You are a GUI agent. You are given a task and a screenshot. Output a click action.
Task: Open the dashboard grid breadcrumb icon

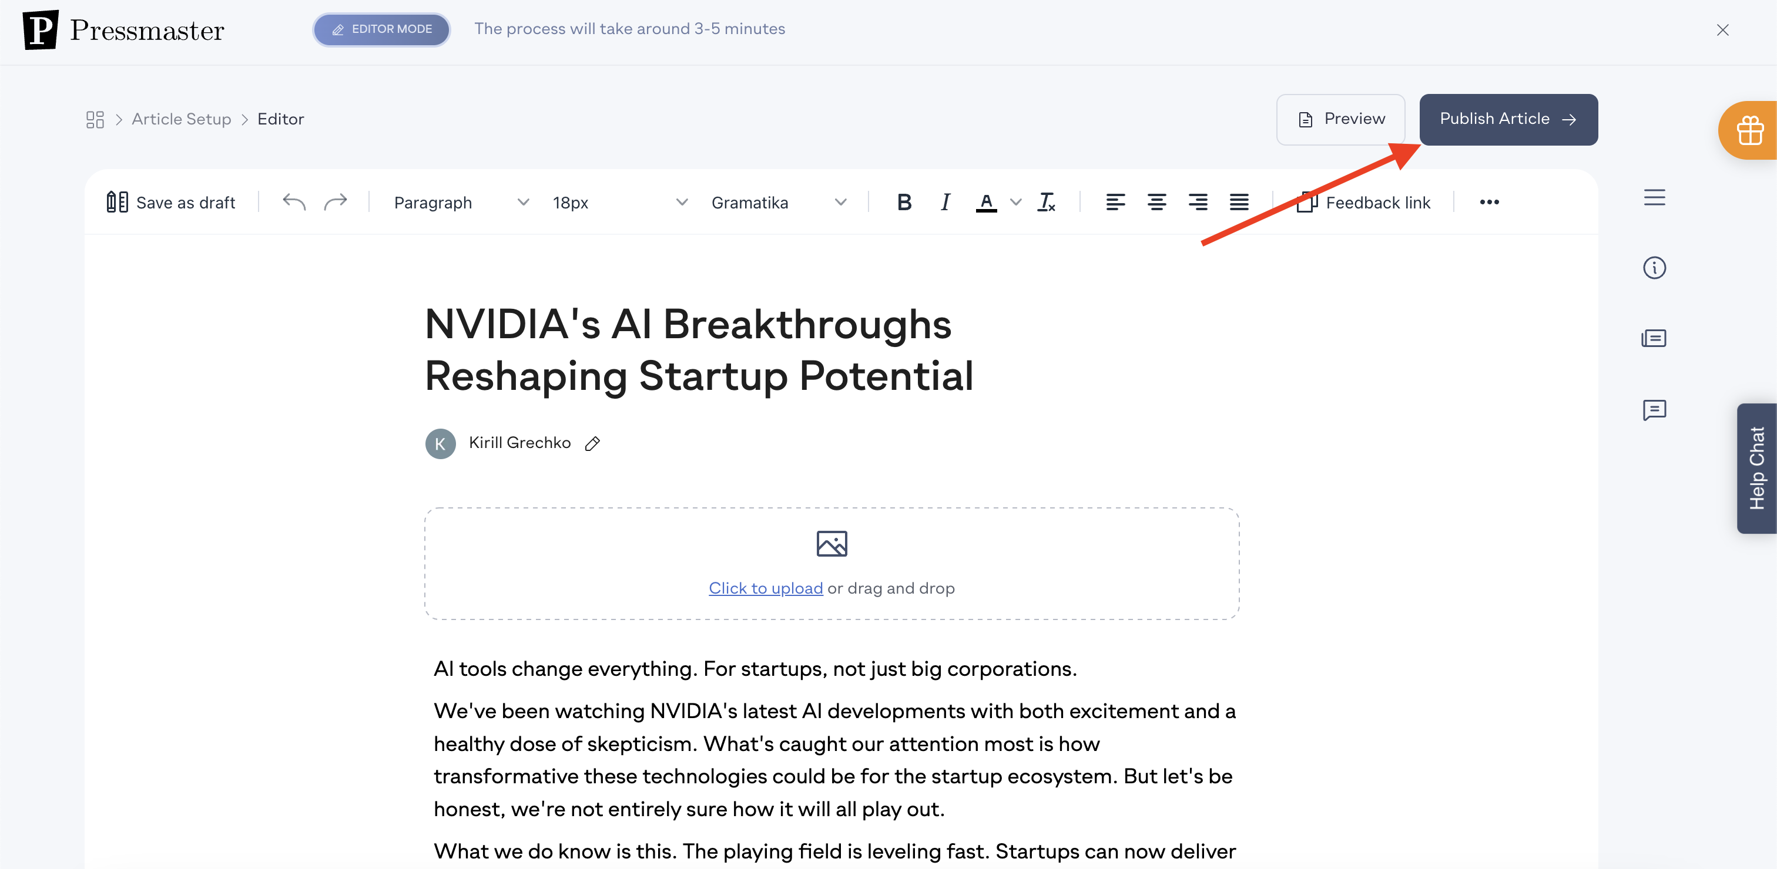point(95,119)
